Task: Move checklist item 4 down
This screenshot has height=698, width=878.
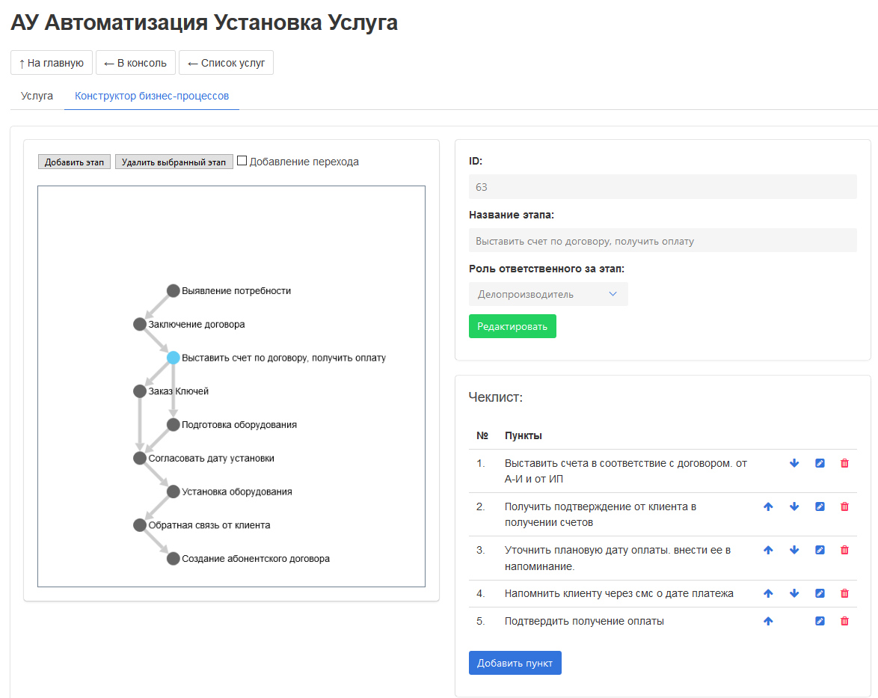Action: click(794, 593)
